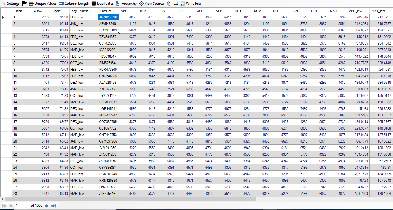Run the Unique Values tool
Image resolution: width=393 pixels, height=210 pixels.
tap(42, 4)
